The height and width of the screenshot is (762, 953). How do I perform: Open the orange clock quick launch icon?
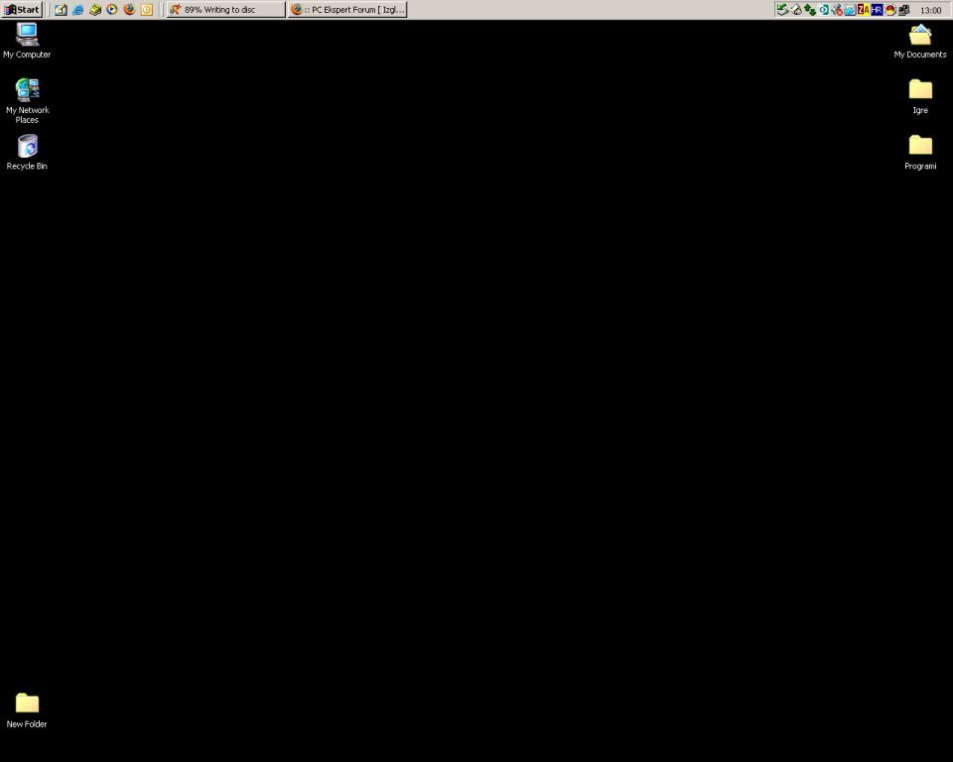[147, 9]
